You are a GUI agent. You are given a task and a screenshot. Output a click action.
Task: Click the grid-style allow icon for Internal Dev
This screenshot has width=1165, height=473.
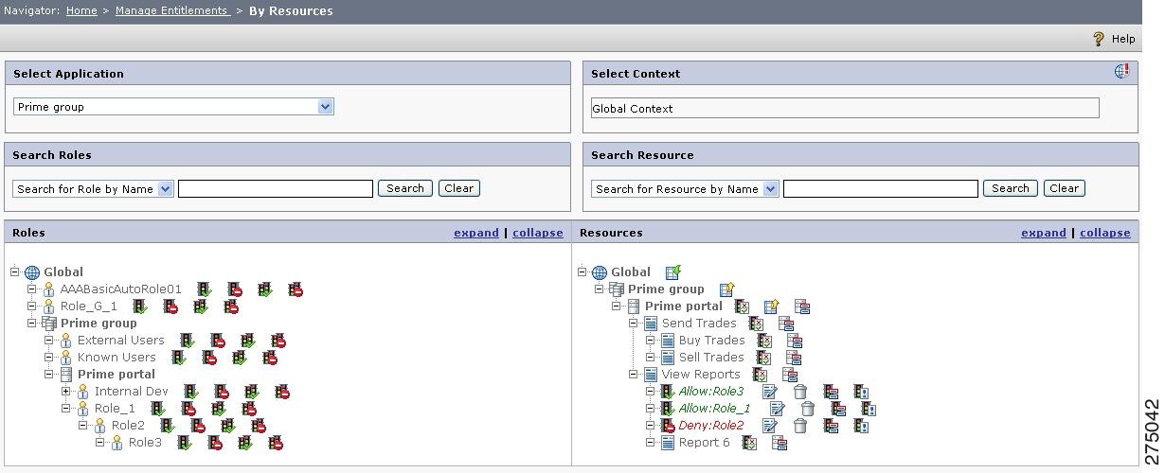pyautogui.click(x=252, y=392)
